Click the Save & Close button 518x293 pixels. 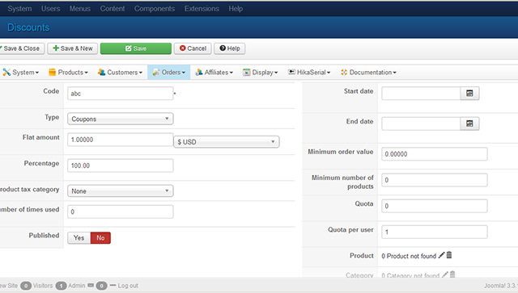point(21,48)
